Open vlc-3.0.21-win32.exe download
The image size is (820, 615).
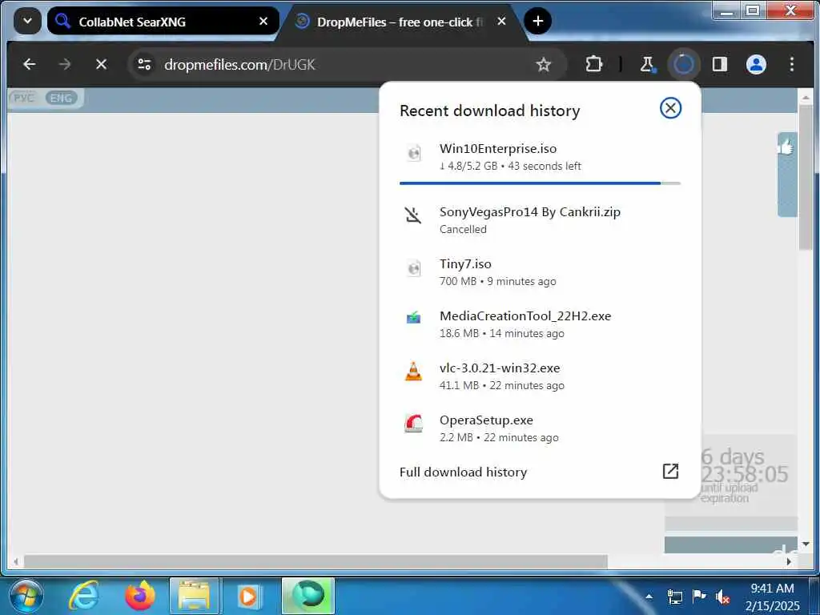pos(540,376)
